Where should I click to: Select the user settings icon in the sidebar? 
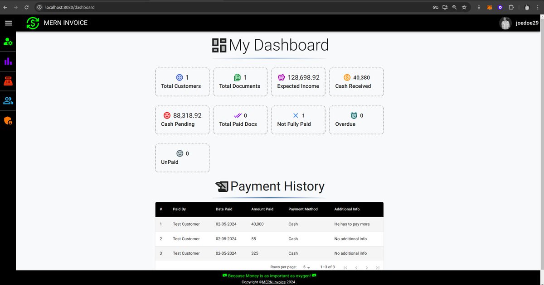point(8,42)
